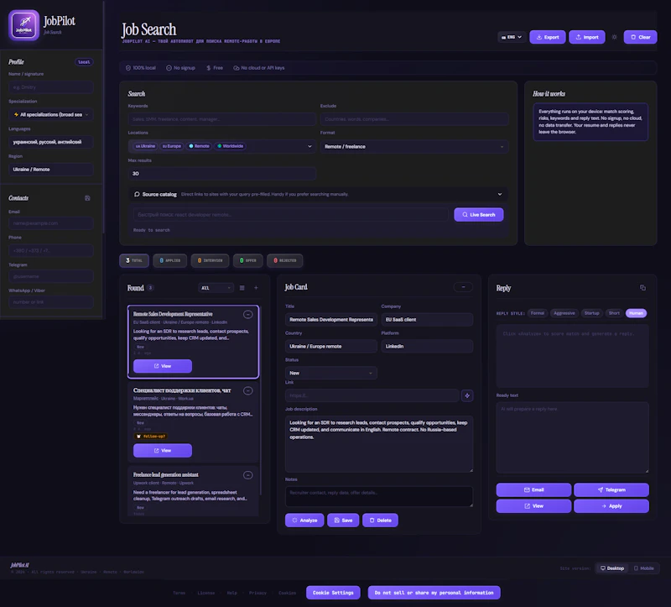
Task: Click the Free dollar badge
Action: tap(215, 68)
